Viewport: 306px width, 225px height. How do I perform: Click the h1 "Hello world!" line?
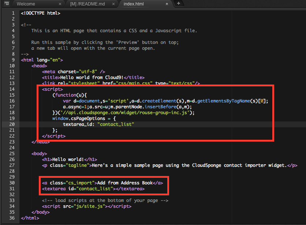pyautogui.click(x=70, y=160)
